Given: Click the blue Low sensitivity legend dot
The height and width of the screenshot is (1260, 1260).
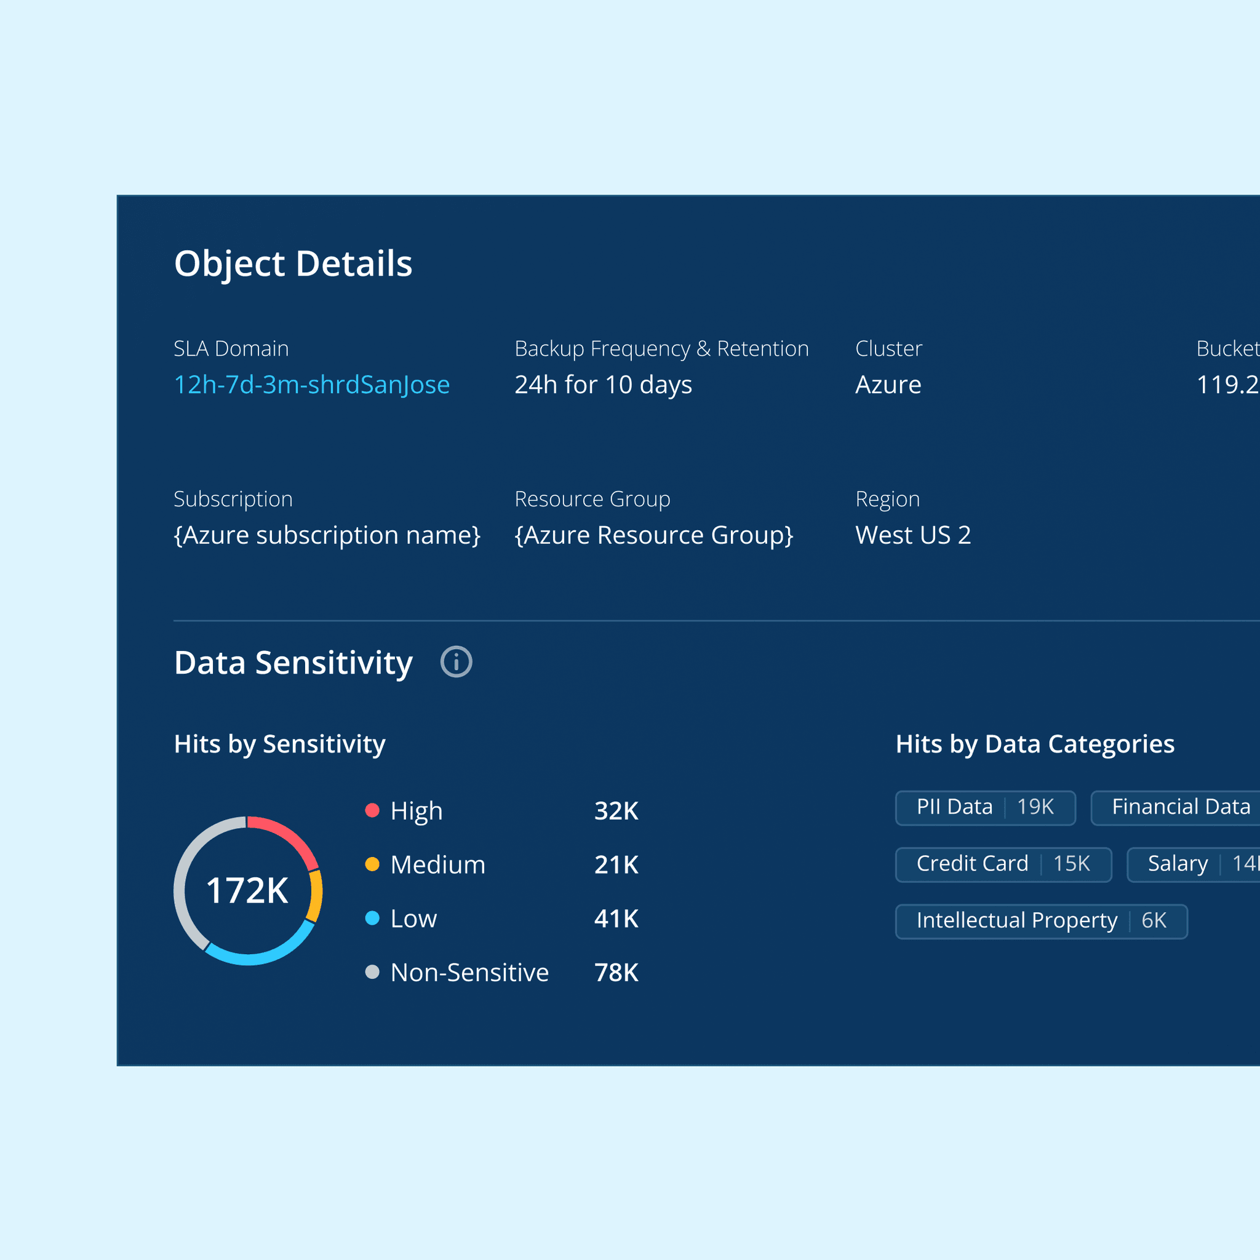Looking at the screenshot, I should 372,919.
